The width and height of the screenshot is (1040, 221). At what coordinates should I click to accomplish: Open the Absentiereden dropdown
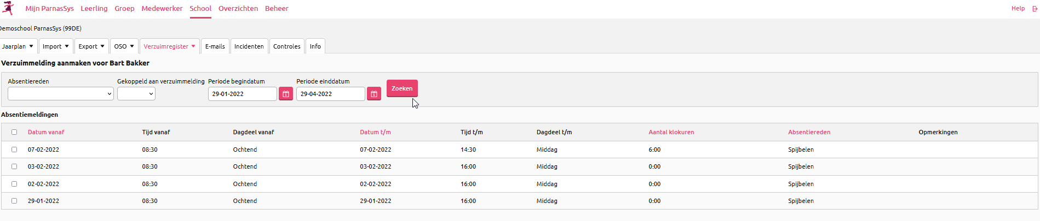60,94
